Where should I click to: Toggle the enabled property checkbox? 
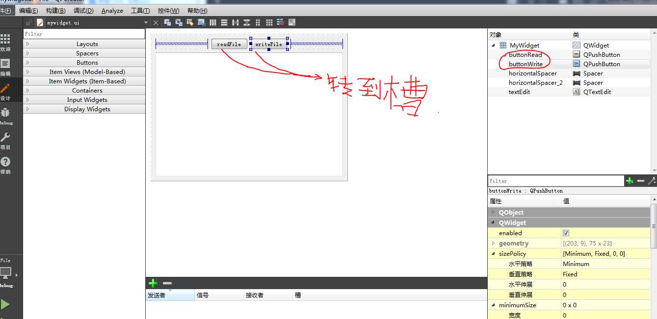[x=566, y=233]
